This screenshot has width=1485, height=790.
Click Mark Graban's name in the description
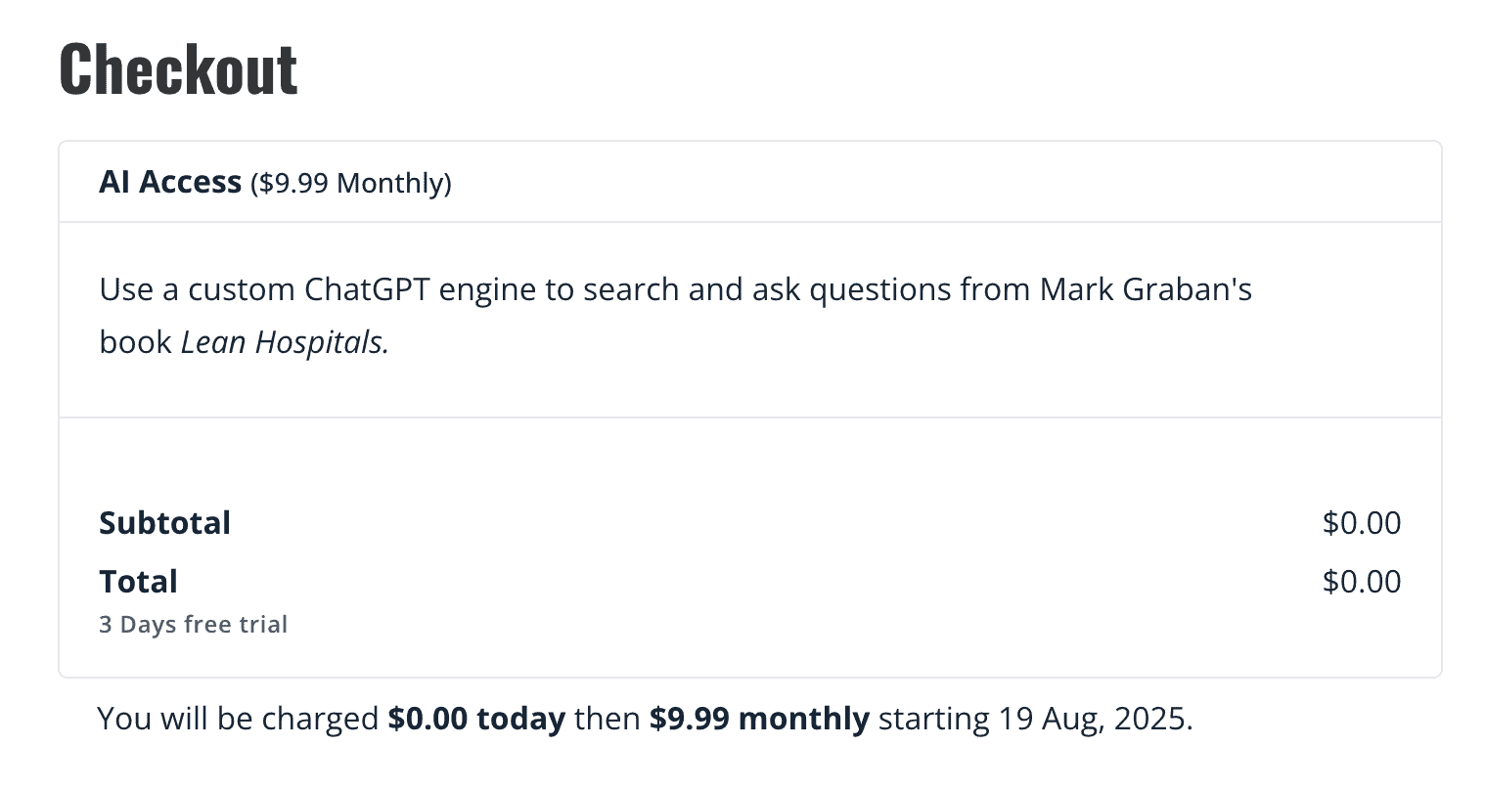pyautogui.click(x=1146, y=290)
